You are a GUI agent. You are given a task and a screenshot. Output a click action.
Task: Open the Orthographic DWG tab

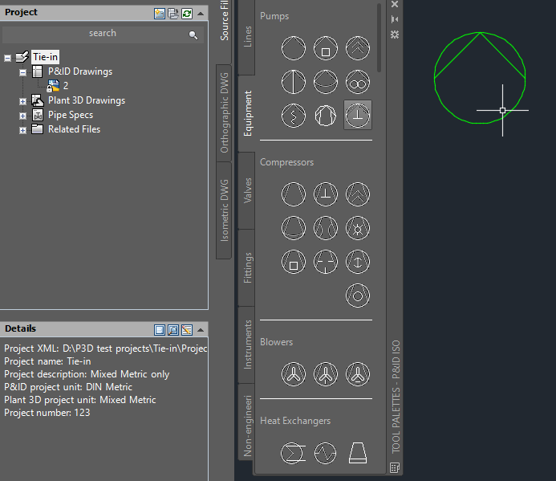point(224,113)
